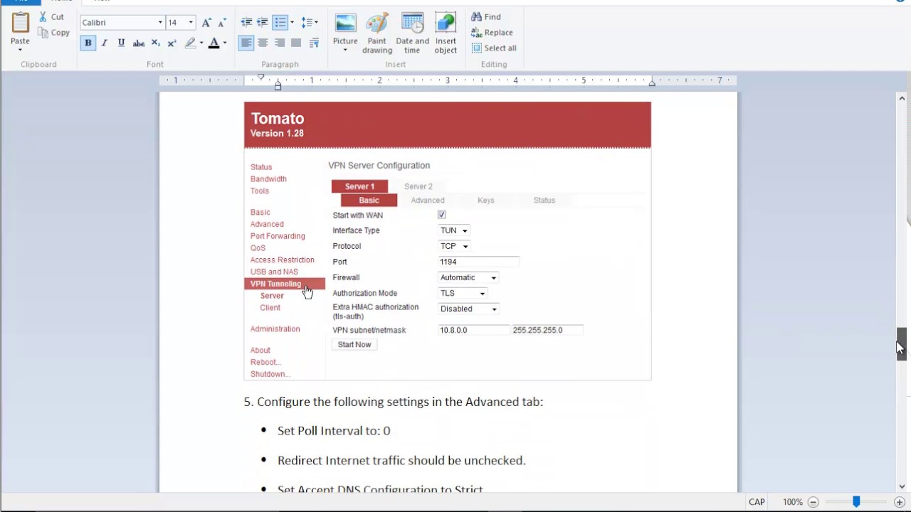Click the Start with WAN checkbox
The width and height of the screenshot is (911, 512).
(442, 215)
